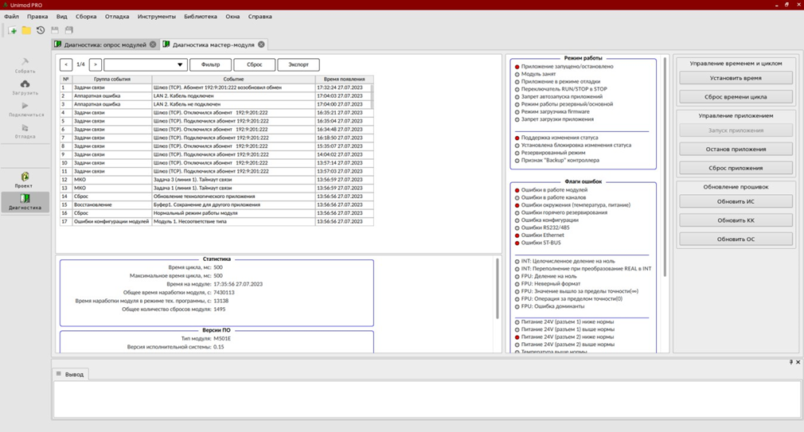Click the pin icon of output panel
The height and width of the screenshot is (432, 804).
(x=791, y=362)
